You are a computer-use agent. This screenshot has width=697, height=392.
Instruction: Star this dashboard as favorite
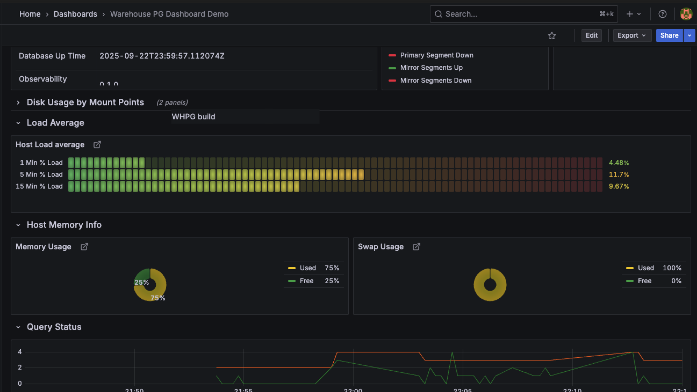[552, 35]
